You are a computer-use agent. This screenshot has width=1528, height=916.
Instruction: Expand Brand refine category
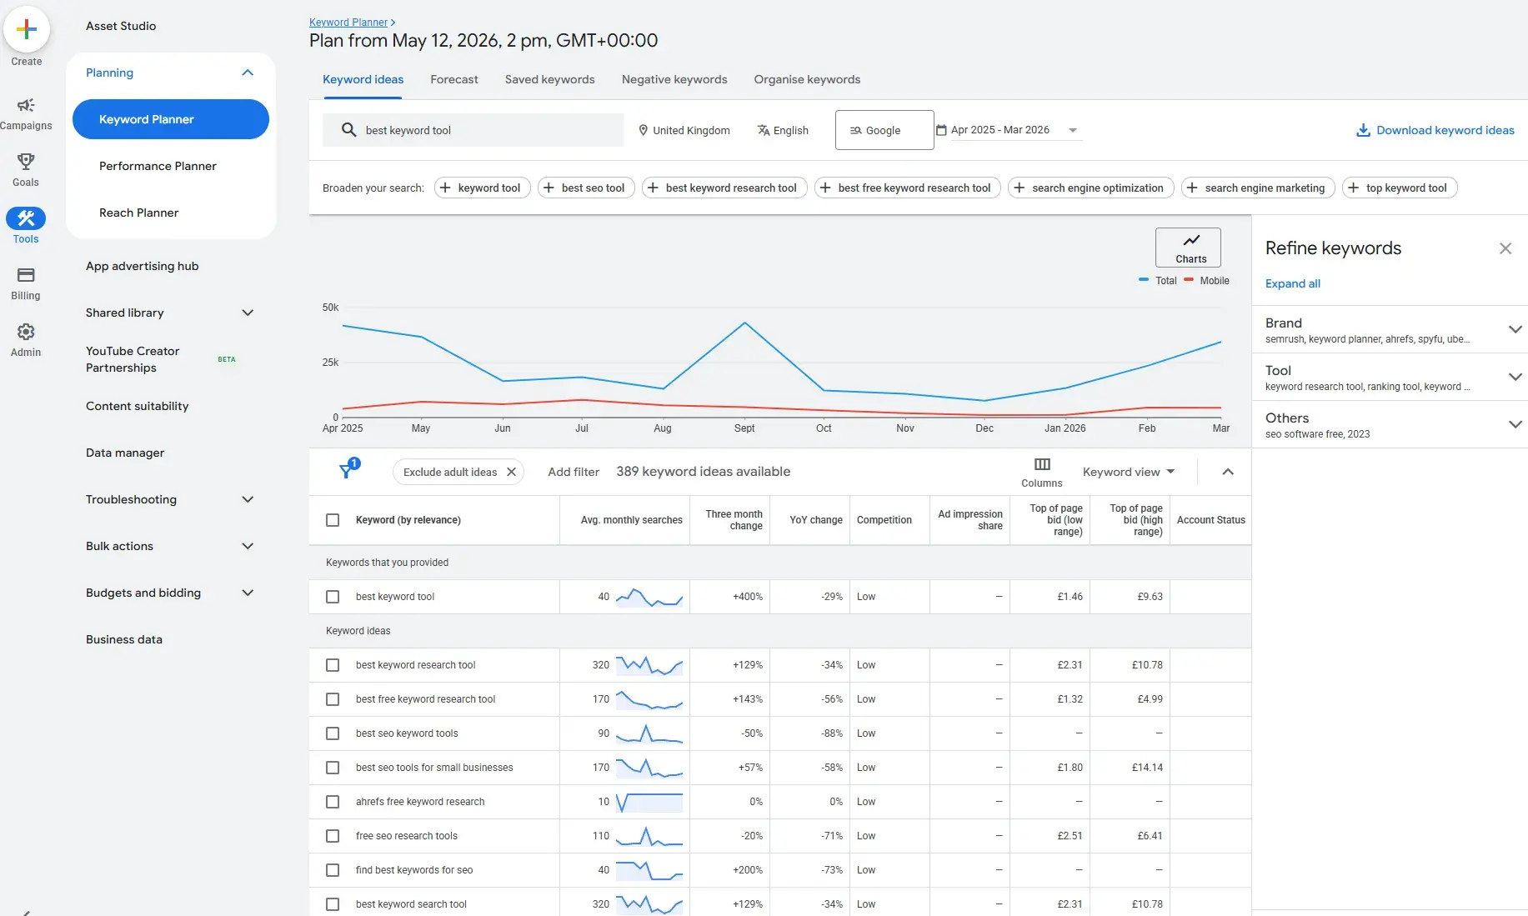[x=1515, y=329]
